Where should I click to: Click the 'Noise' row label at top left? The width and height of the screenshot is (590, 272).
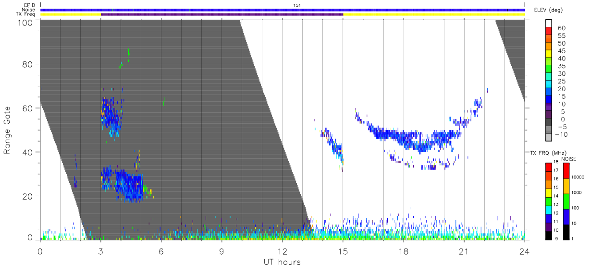(29, 10)
